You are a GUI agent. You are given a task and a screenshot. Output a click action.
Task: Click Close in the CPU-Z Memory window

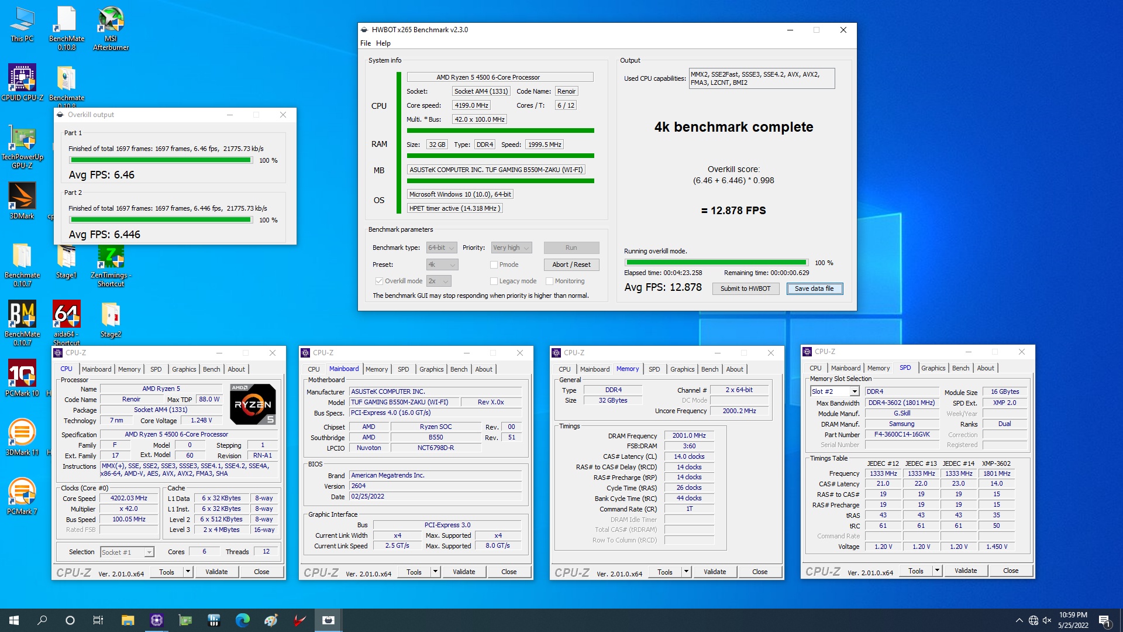pyautogui.click(x=760, y=572)
